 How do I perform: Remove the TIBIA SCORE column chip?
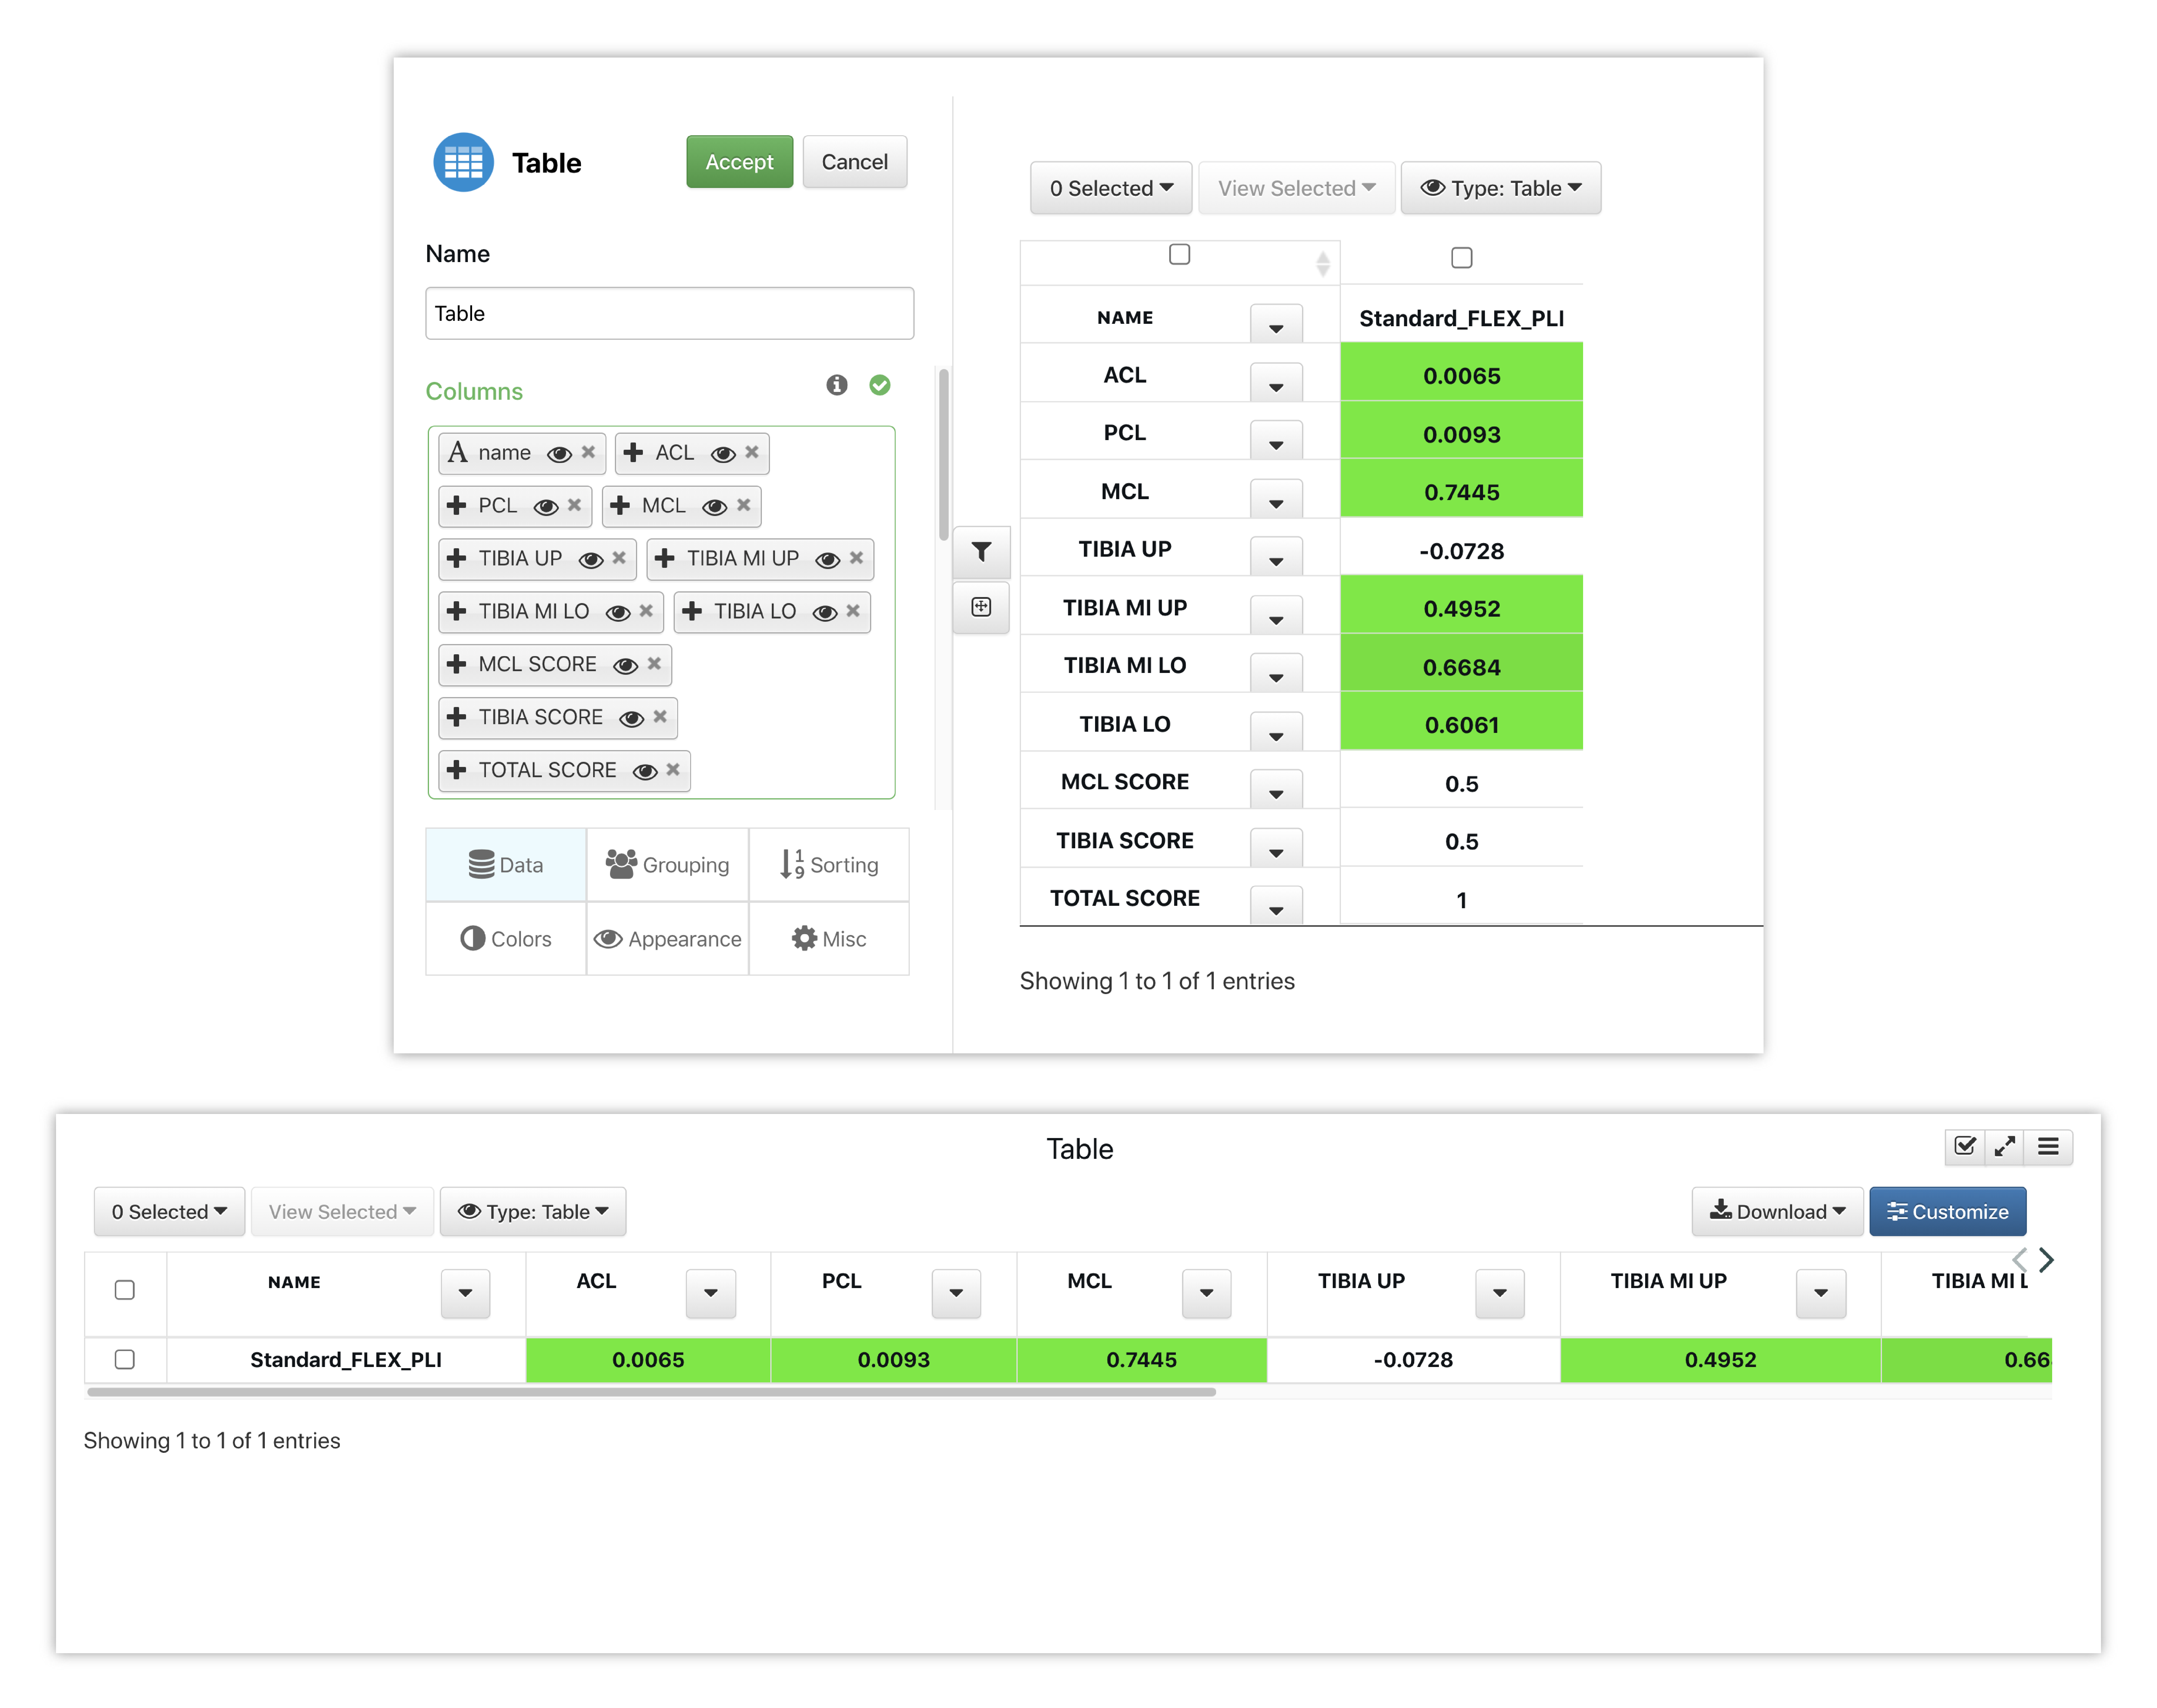point(660,717)
